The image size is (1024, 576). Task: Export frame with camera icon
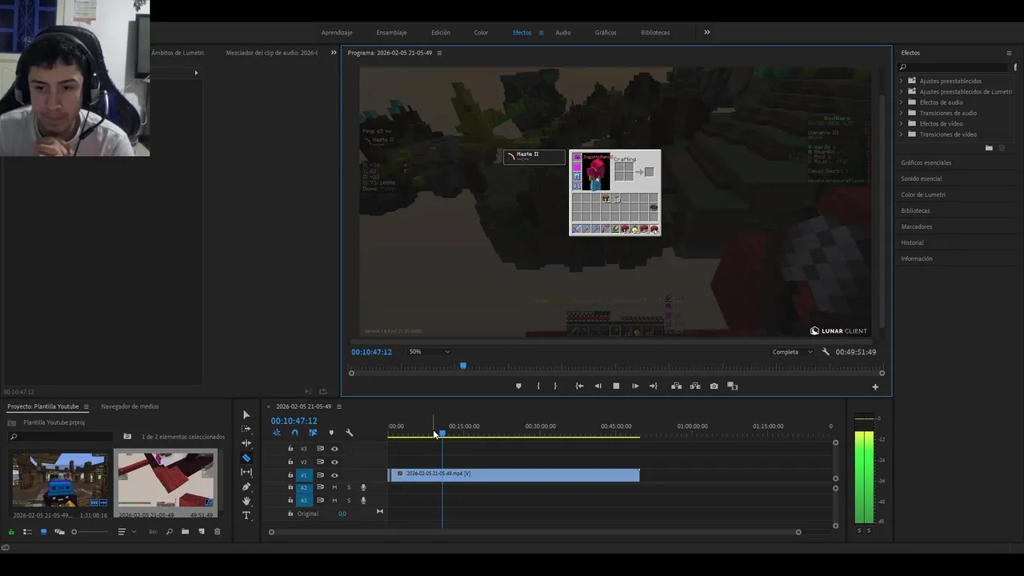click(x=714, y=386)
